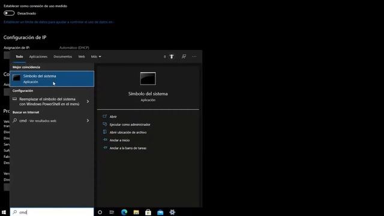Choose Anclar a la barra de tareas
The image size is (384, 216).
(x=128, y=148)
